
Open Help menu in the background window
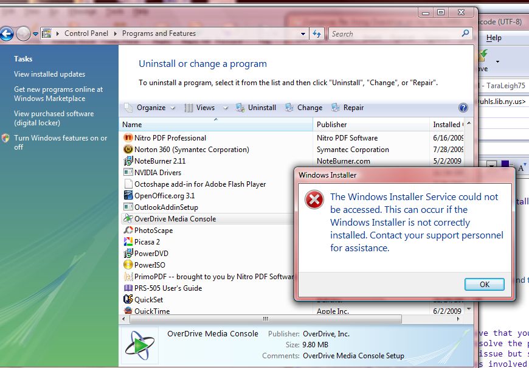tap(494, 38)
